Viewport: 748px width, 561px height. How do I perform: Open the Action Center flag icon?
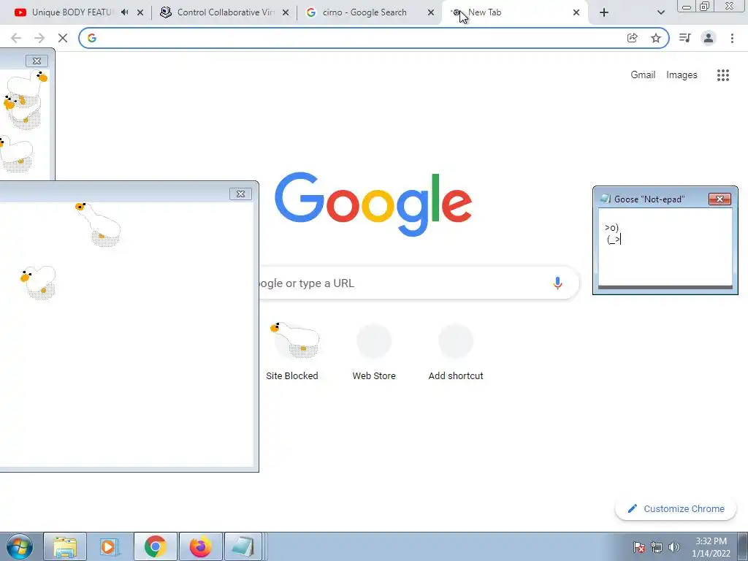pos(639,547)
